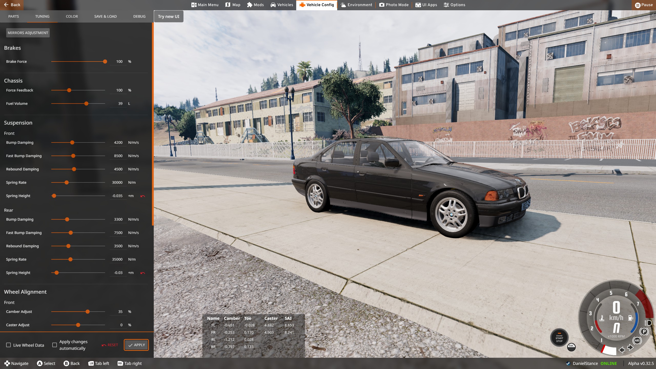Click the Pause button top right
The width and height of the screenshot is (656, 369).
point(644,5)
